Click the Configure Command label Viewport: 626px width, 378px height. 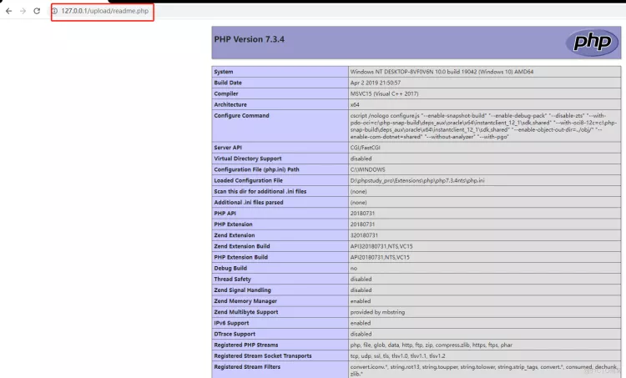[241, 115]
